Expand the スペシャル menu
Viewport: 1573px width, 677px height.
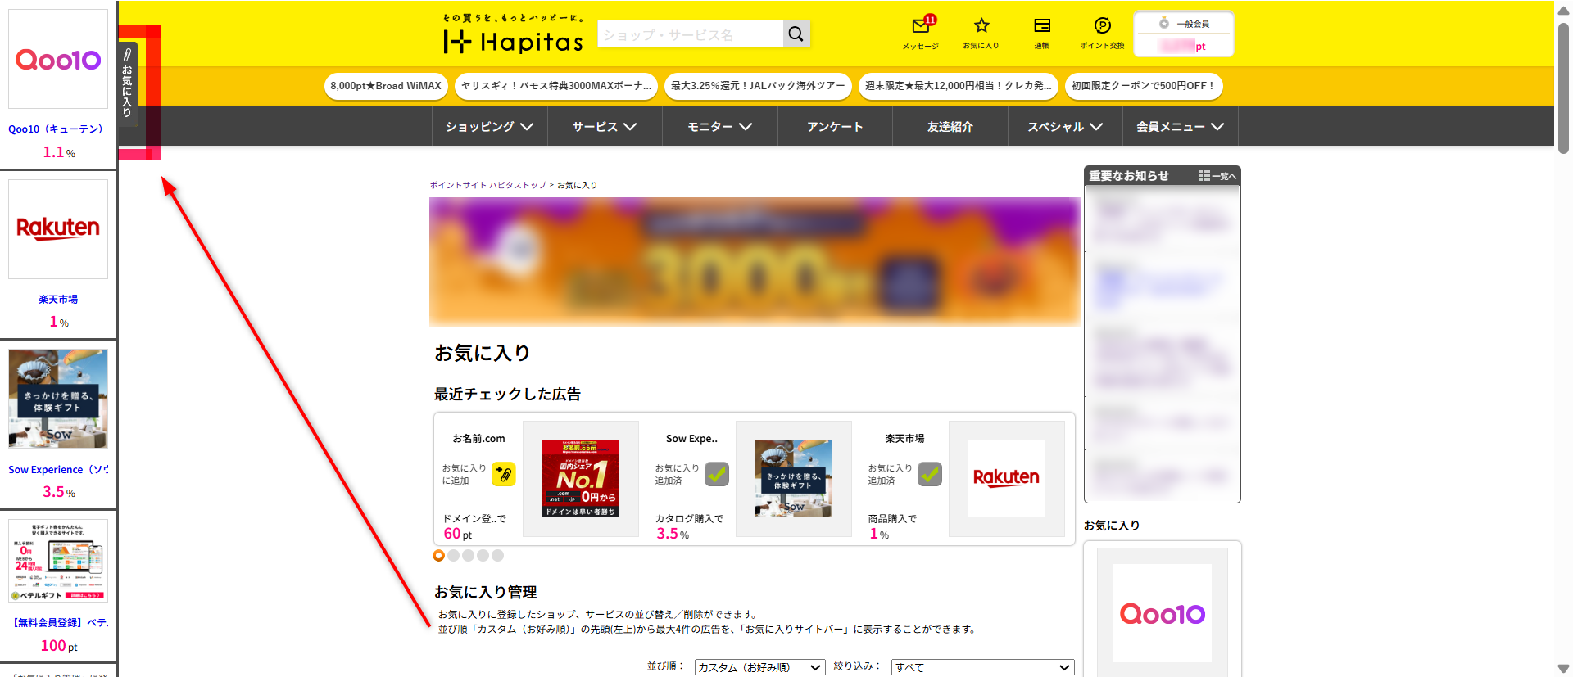pos(1065,127)
